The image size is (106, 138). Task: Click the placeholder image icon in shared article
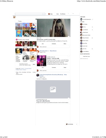click(53, 89)
